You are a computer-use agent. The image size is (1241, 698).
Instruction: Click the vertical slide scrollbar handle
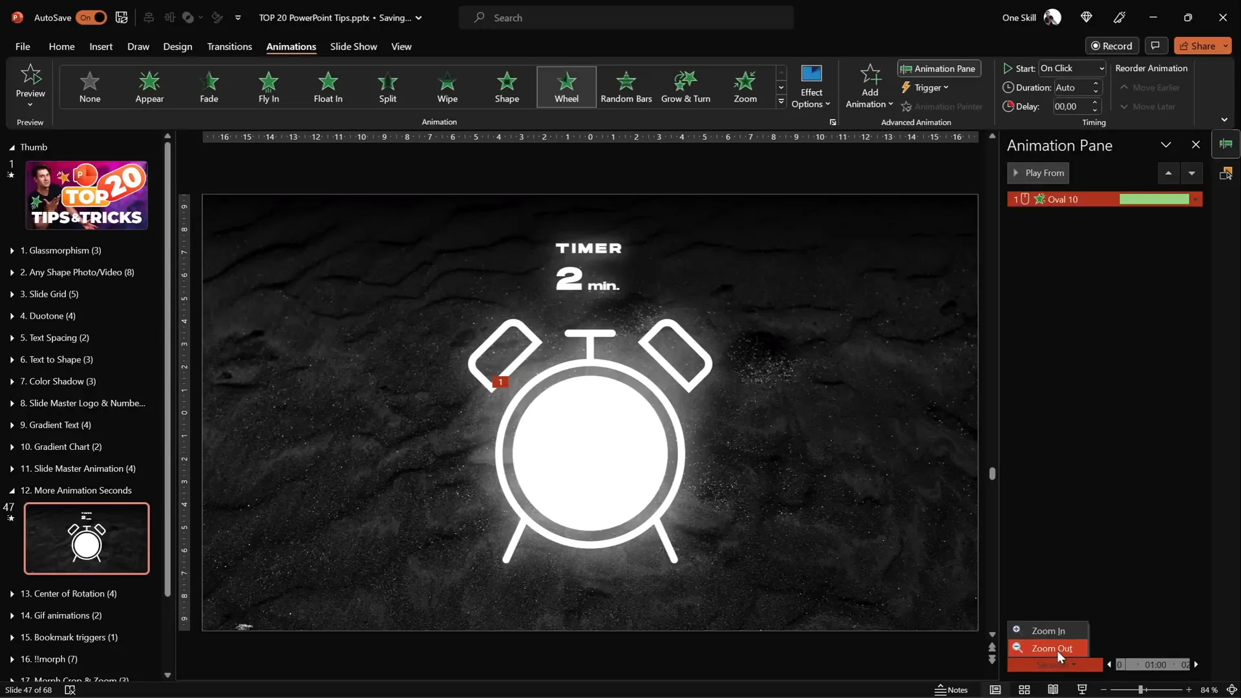[992, 474]
